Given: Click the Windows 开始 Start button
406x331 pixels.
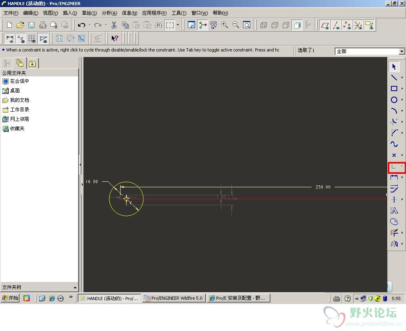Looking at the screenshot, I should [10, 298].
